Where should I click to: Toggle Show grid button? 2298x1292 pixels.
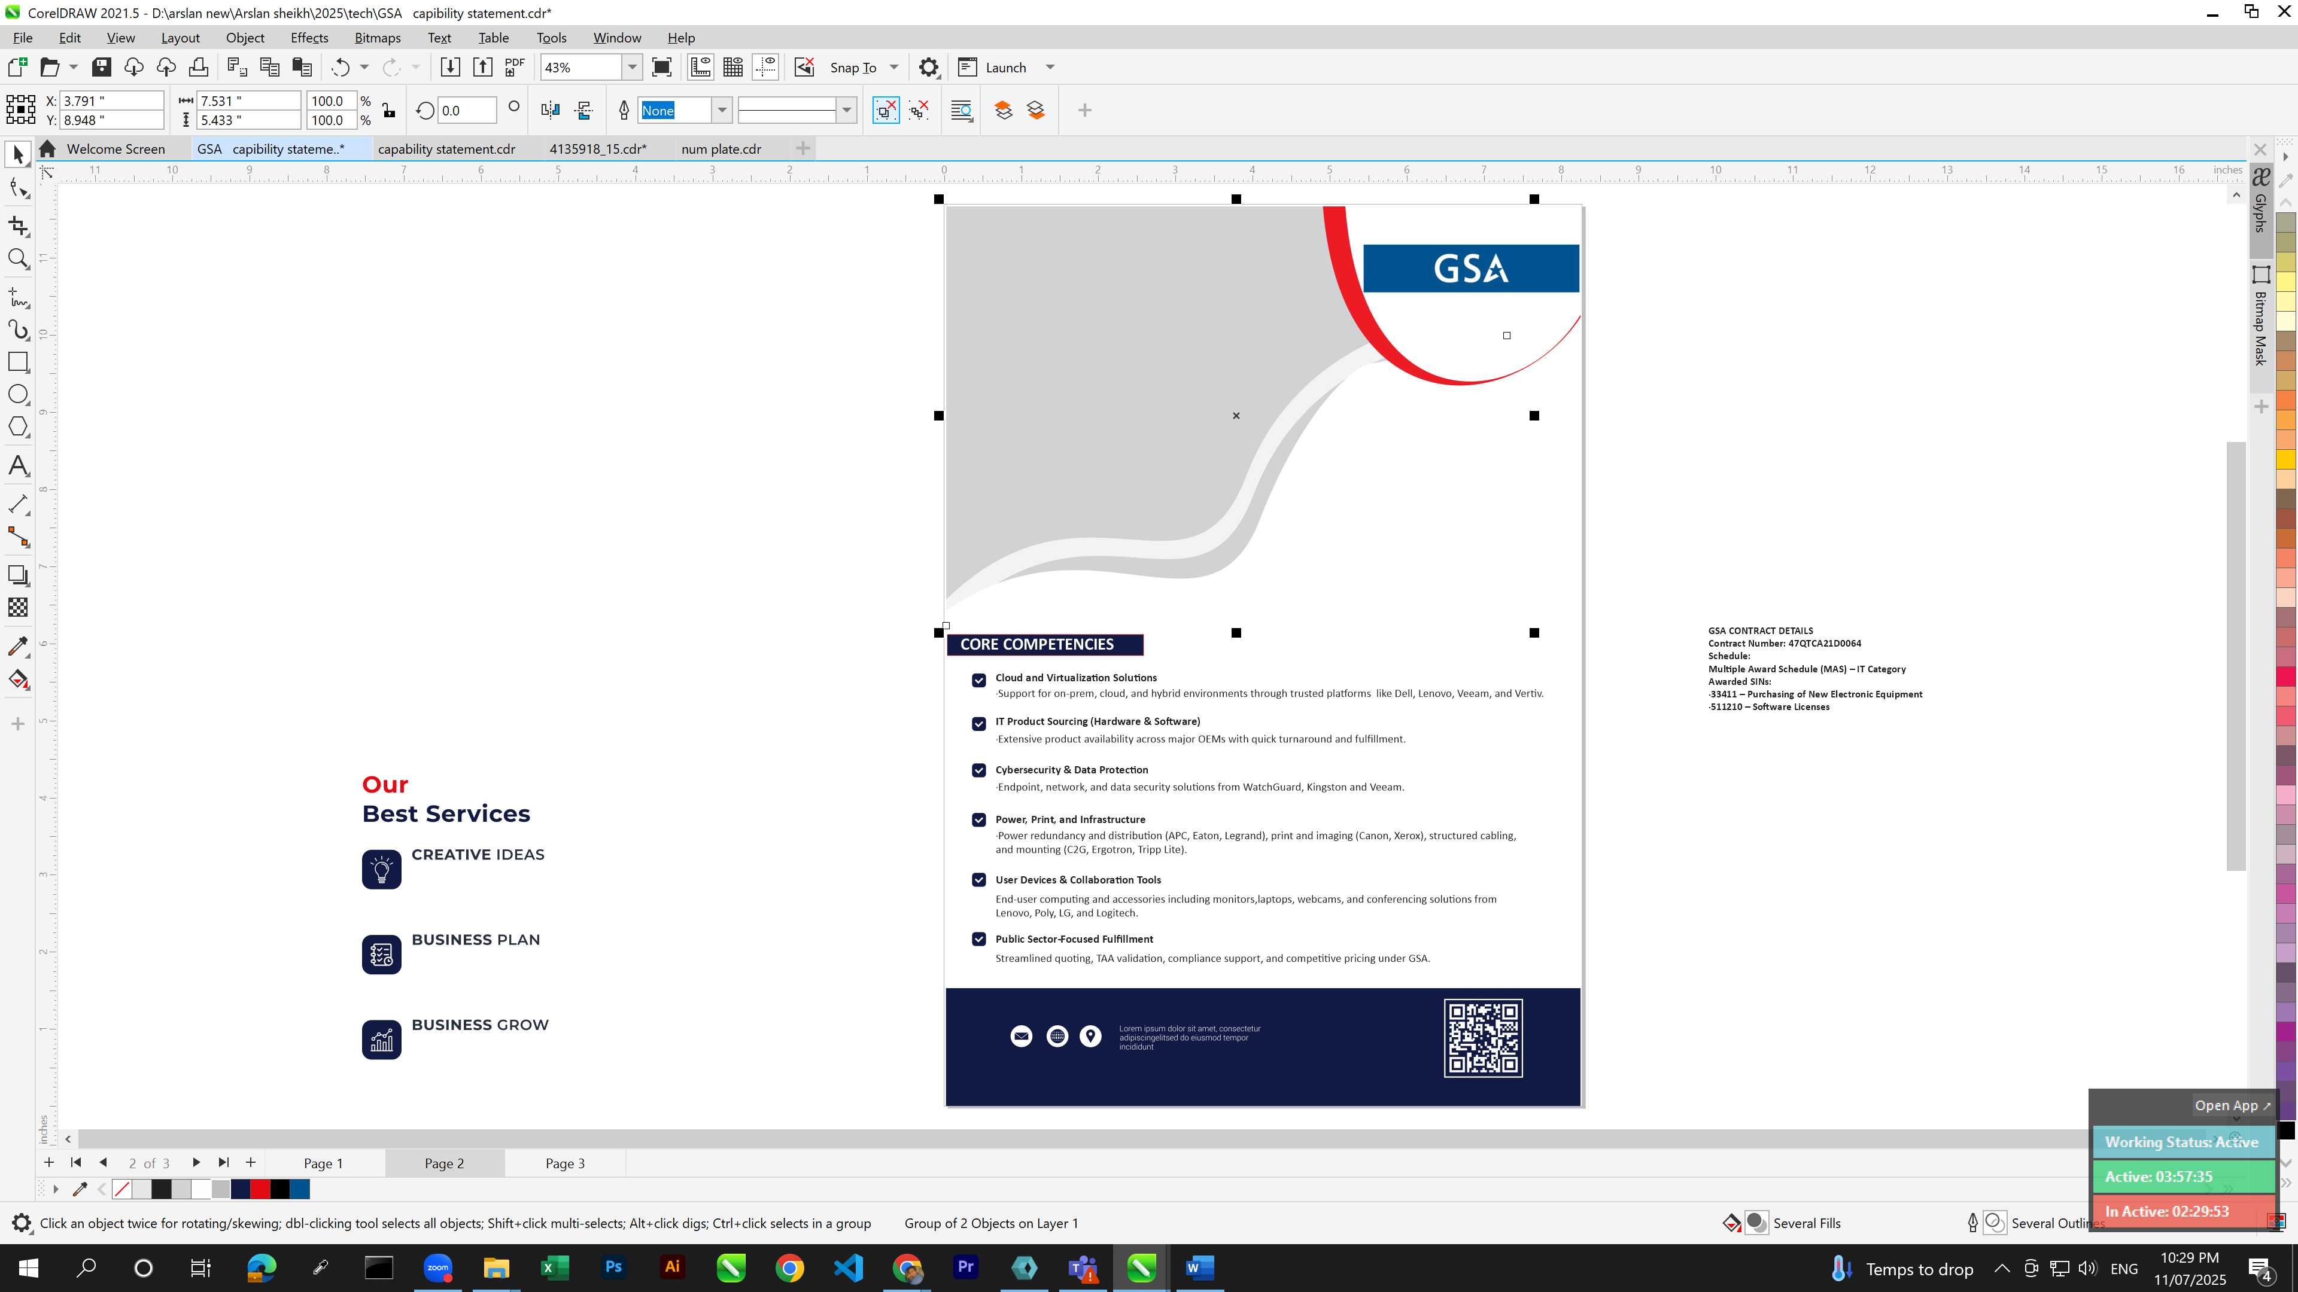click(733, 68)
